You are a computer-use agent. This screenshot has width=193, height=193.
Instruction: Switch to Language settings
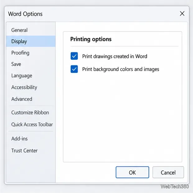pos(31,76)
